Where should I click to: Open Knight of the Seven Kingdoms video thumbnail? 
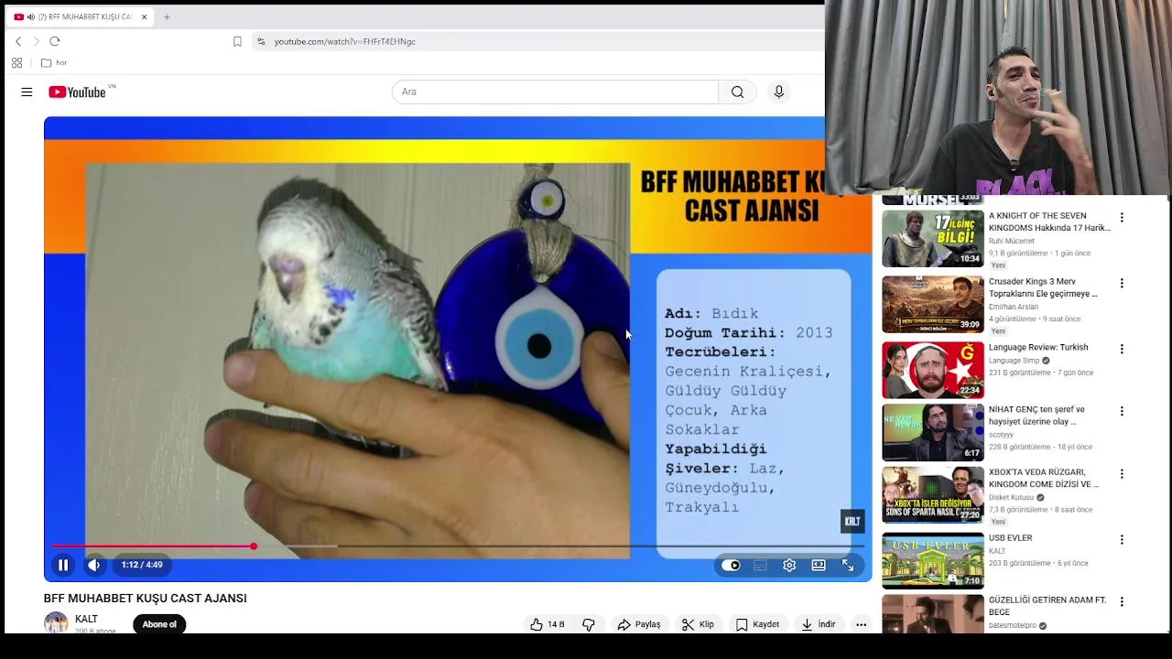click(933, 238)
